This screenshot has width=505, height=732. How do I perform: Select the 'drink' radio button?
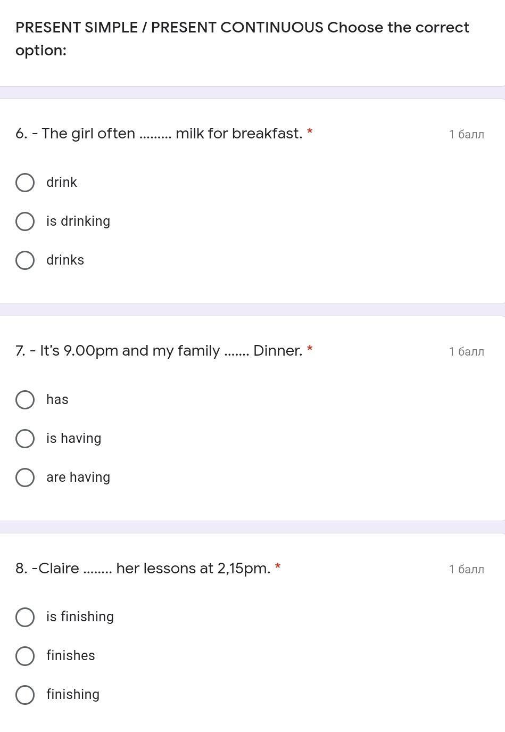point(25,183)
